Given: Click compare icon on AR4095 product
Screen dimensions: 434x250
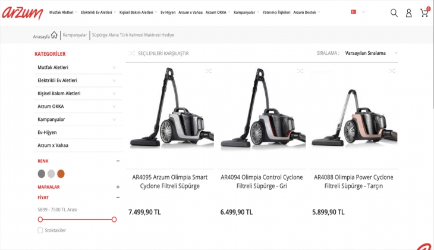Looking at the screenshot, I should pos(208,71).
